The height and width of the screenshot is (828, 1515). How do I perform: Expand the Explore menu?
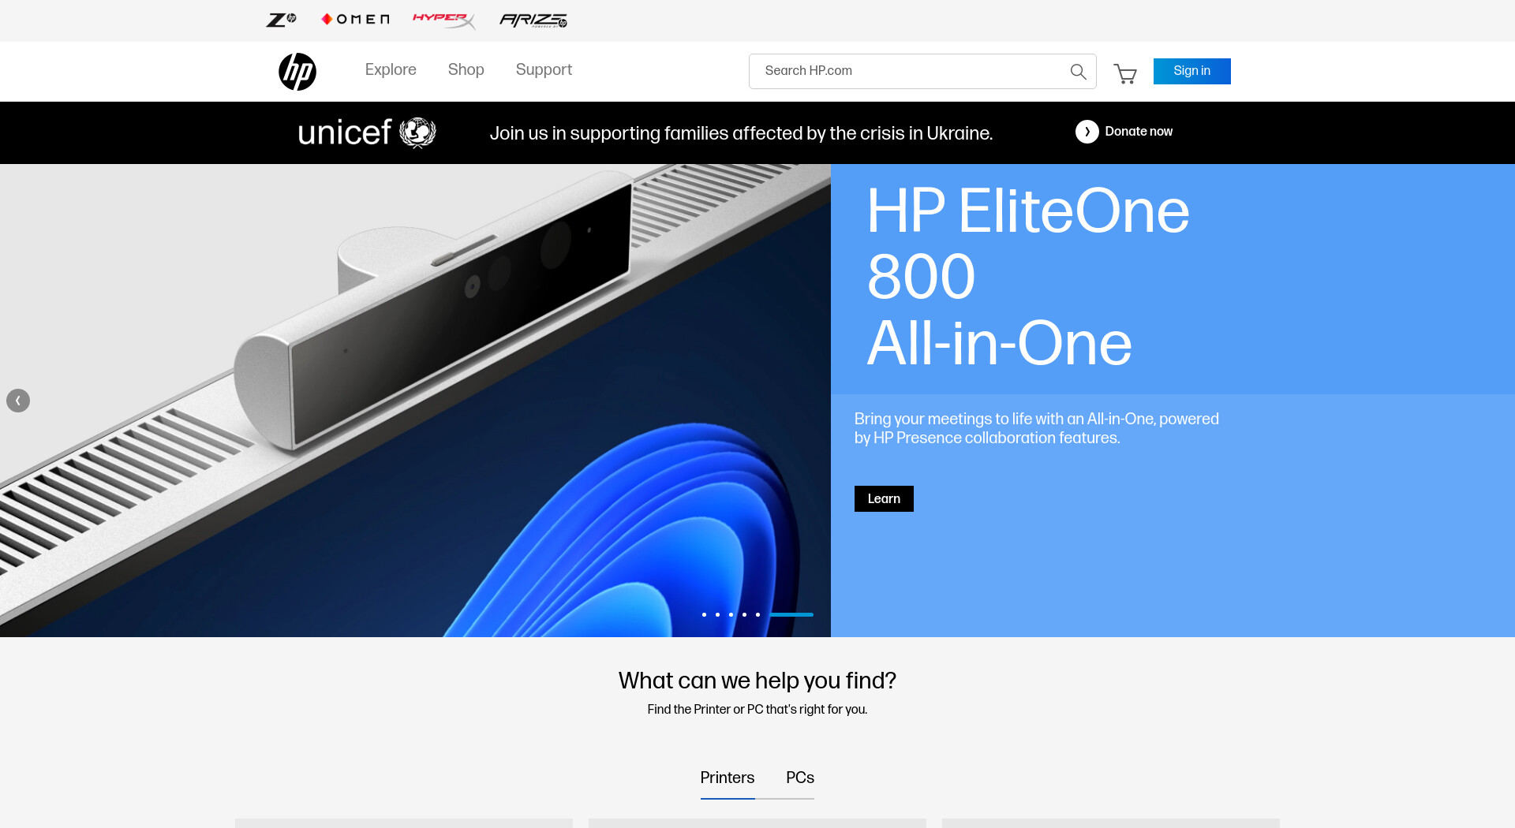(391, 69)
